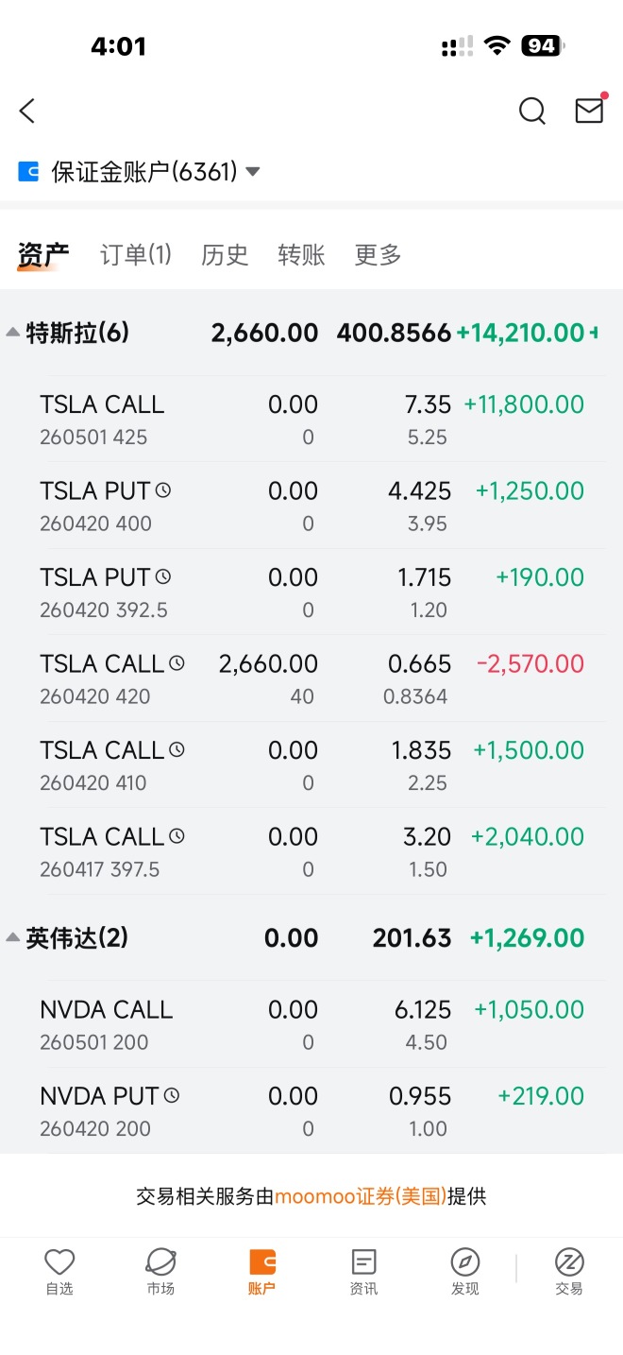Switch to the 订单(1) tab
The image size is (623, 1355).
click(136, 254)
